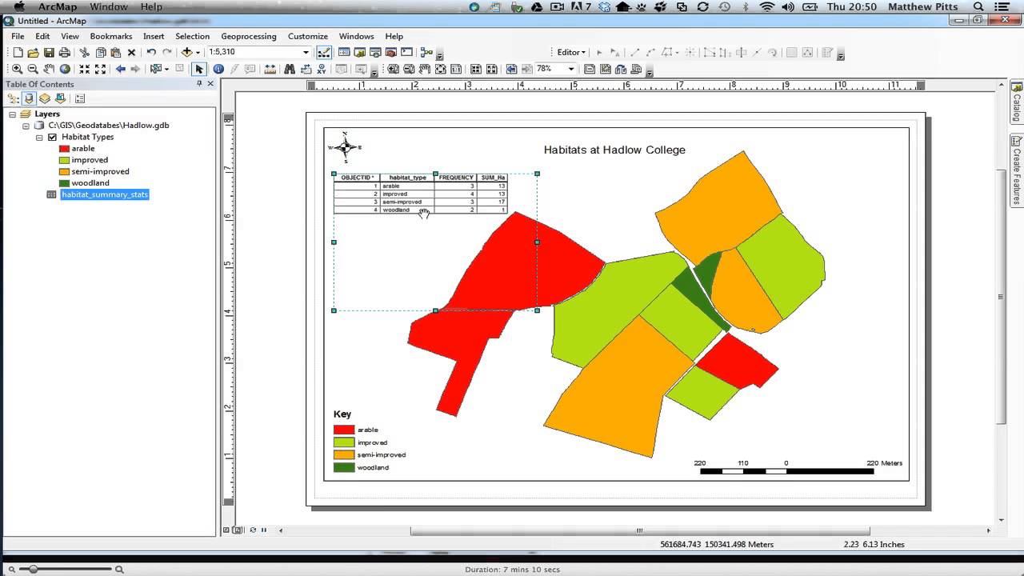1024x576 pixels.
Task: Open the Selection menu
Action: pos(193,36)
